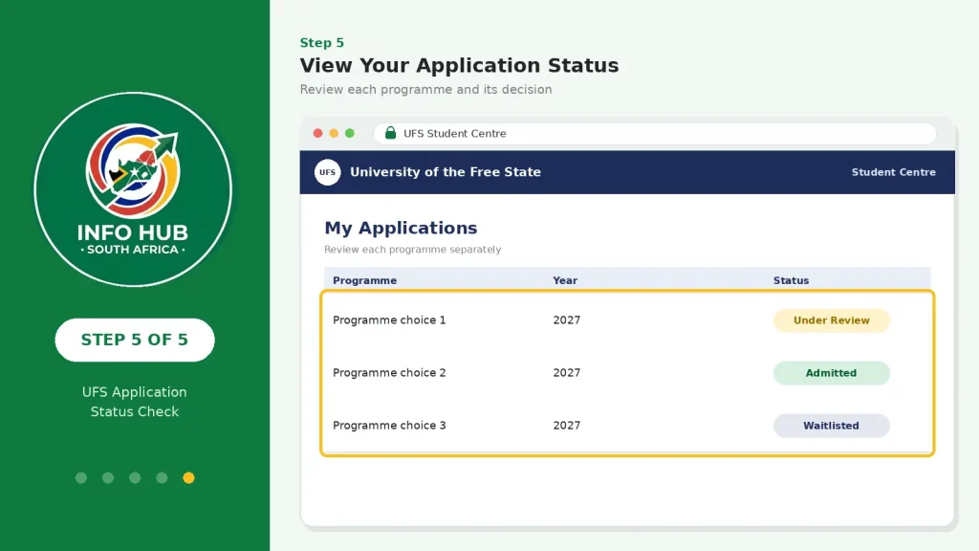
Task: Click the Under Review status badge
Action: click(831, 320)
